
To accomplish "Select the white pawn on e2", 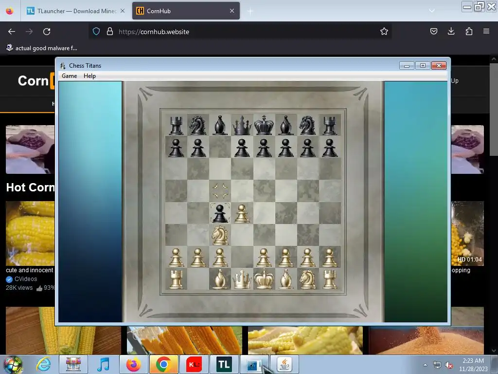I will pos(264,257).
